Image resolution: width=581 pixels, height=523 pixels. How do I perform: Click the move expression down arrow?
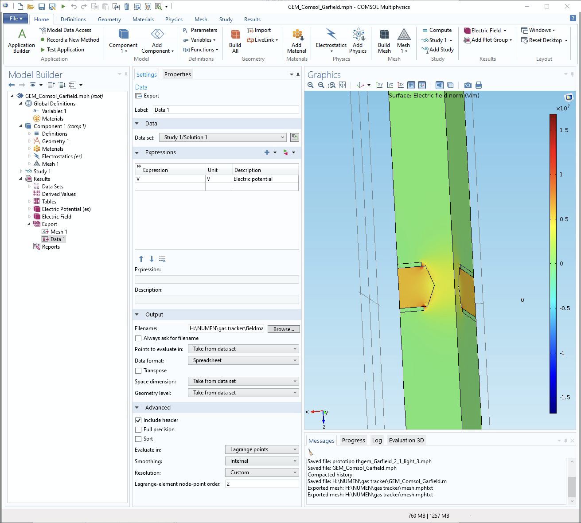(152, 259)
